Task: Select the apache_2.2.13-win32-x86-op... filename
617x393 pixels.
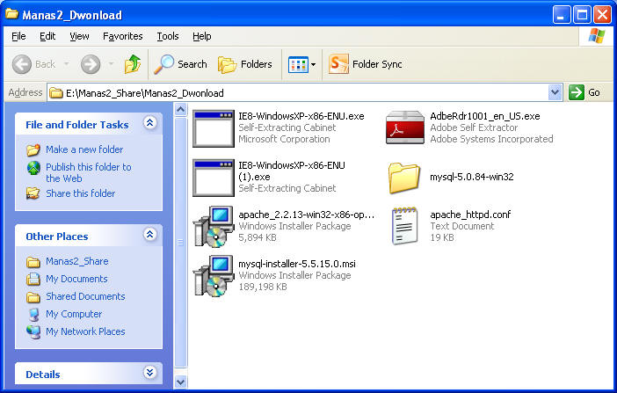Action: pyautogui.click(x=306, y=215)
